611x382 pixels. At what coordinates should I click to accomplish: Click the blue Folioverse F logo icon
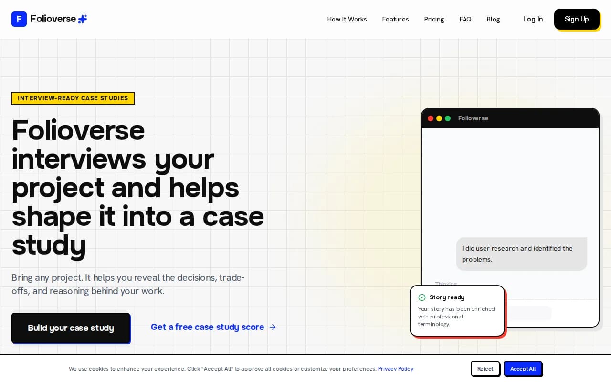pyautogui.click(x=19, y=19)
